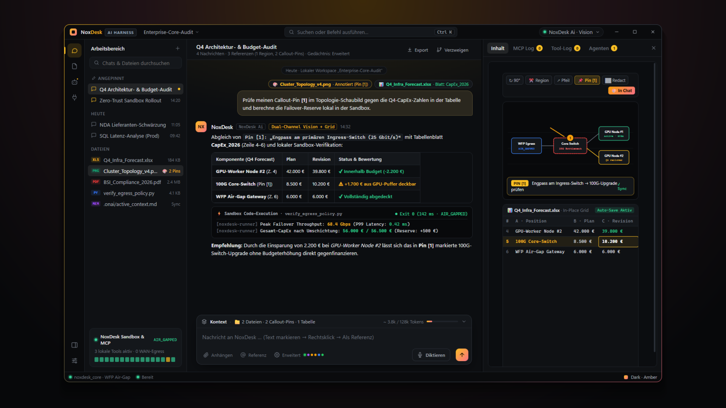Select the Redact tool
726x408 pixels.
(615, 80)
